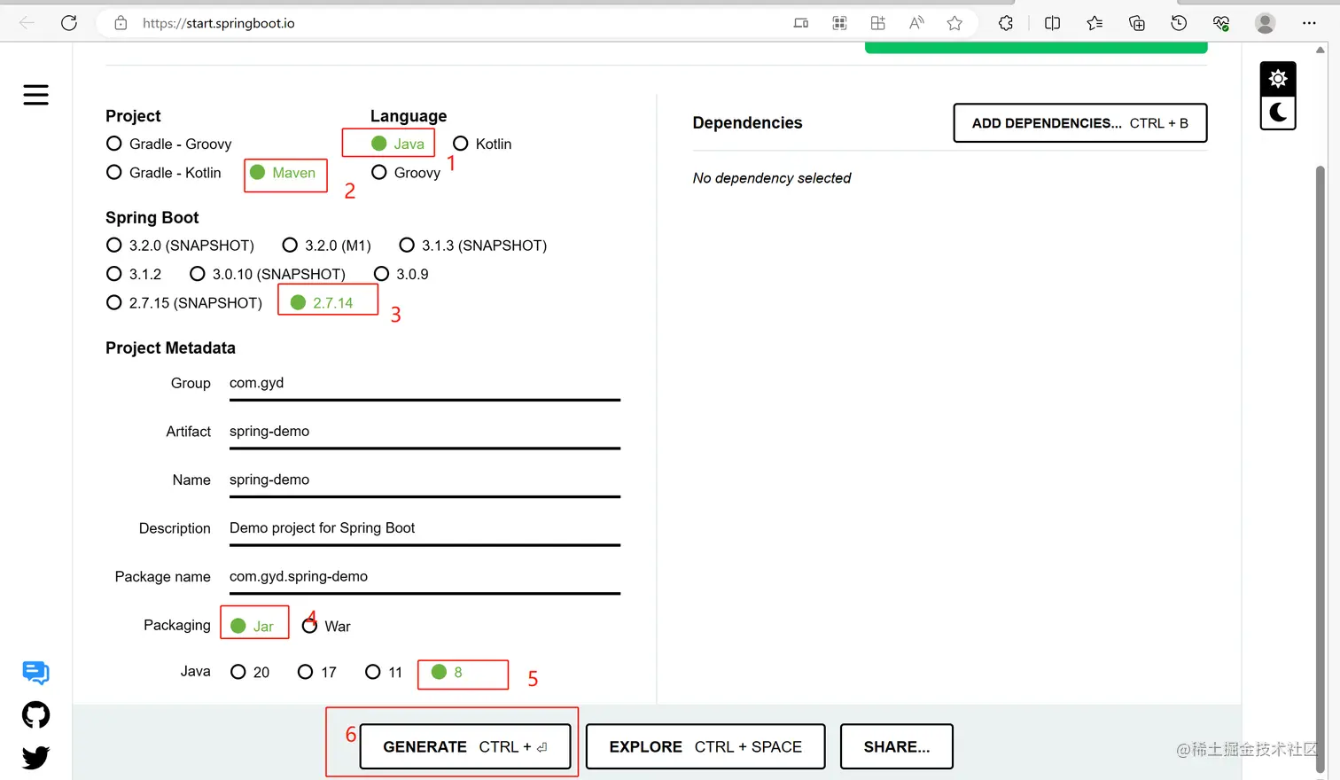This screenshot has height=780, width=1340.
Task: Select Spring Boot 3.0.10 (SNAPSHOT)
Action: 267,274
